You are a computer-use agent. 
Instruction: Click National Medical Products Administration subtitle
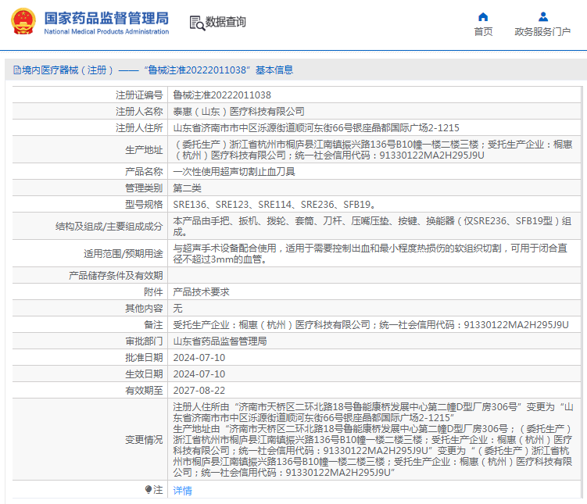pyautogui.click(x=106, y=32)
